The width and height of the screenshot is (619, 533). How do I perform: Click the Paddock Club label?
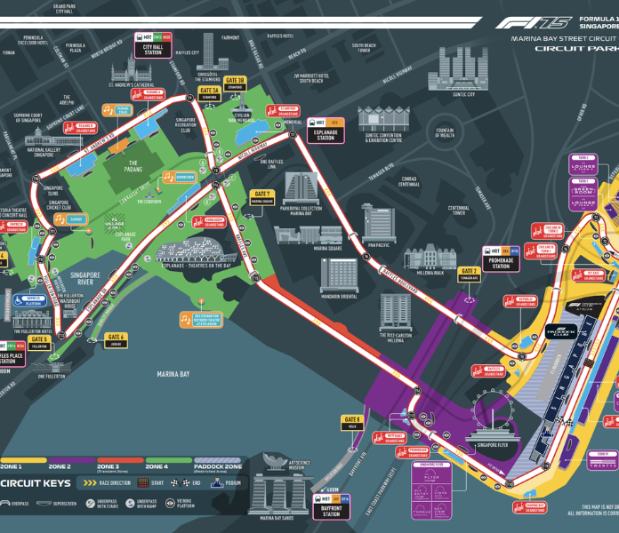[x=561, y=331]
